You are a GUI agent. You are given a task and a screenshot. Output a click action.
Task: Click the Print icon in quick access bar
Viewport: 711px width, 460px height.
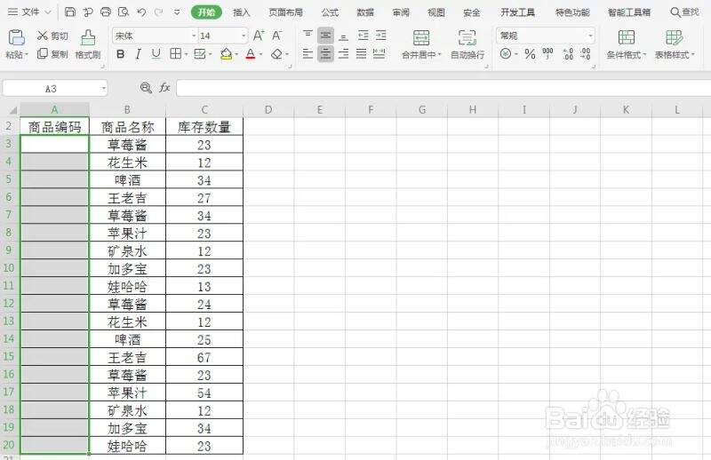click(105, 12)
